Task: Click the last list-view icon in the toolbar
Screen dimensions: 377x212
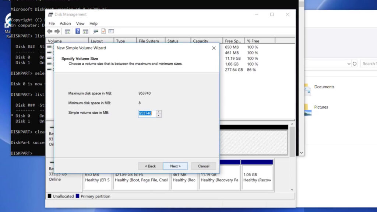Action: [111, 31]
